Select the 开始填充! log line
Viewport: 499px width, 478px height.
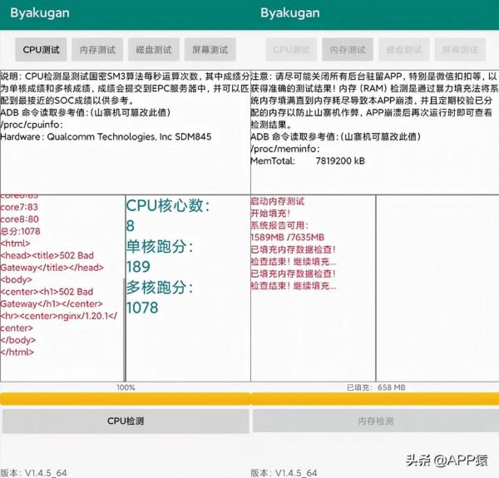[270, 213]
